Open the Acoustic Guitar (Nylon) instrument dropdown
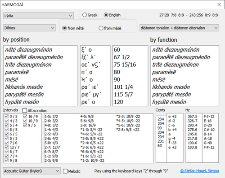 tap(32, 171)
